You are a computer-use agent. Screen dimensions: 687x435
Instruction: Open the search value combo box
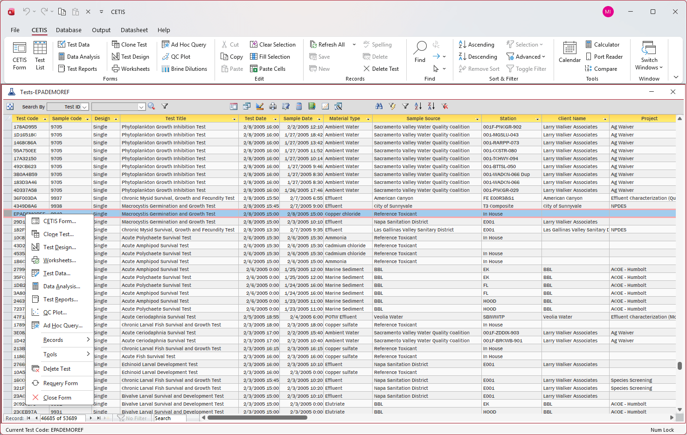pyautogui.click(x=118, y=107)
